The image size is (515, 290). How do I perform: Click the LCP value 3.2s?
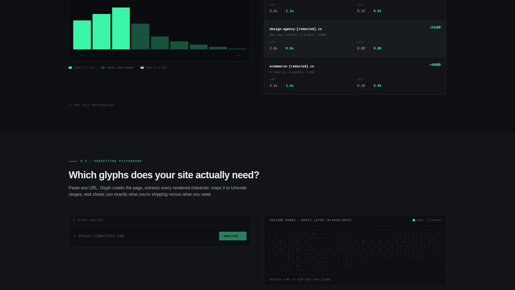pos(273,11)
